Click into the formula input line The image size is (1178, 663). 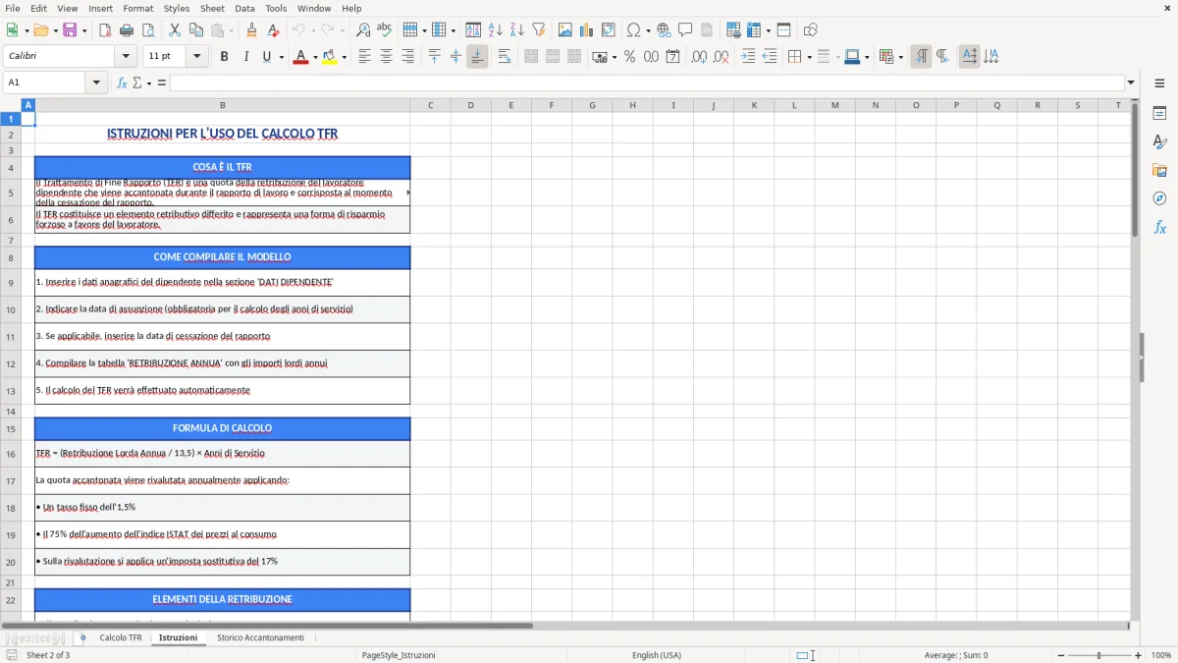pyautogui.click(x=647, y=83)
